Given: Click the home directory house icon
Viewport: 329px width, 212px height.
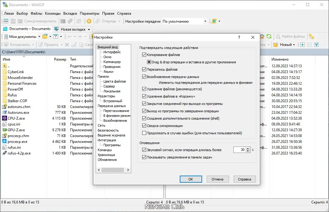Looking at the screenshot, I should tap(262, 36).
